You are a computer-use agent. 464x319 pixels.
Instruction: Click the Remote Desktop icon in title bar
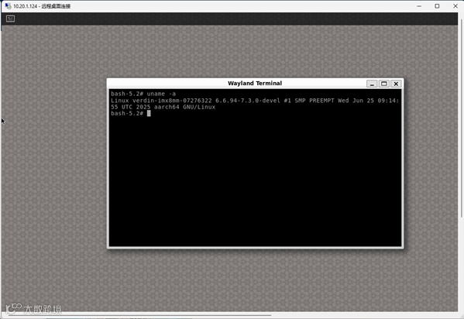(x=8, y=6)
